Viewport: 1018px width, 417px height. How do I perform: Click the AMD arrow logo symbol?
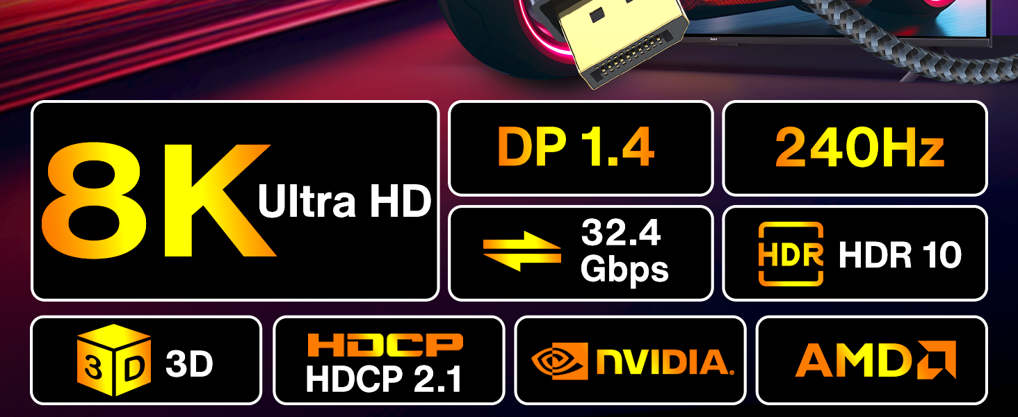point(935,359)
